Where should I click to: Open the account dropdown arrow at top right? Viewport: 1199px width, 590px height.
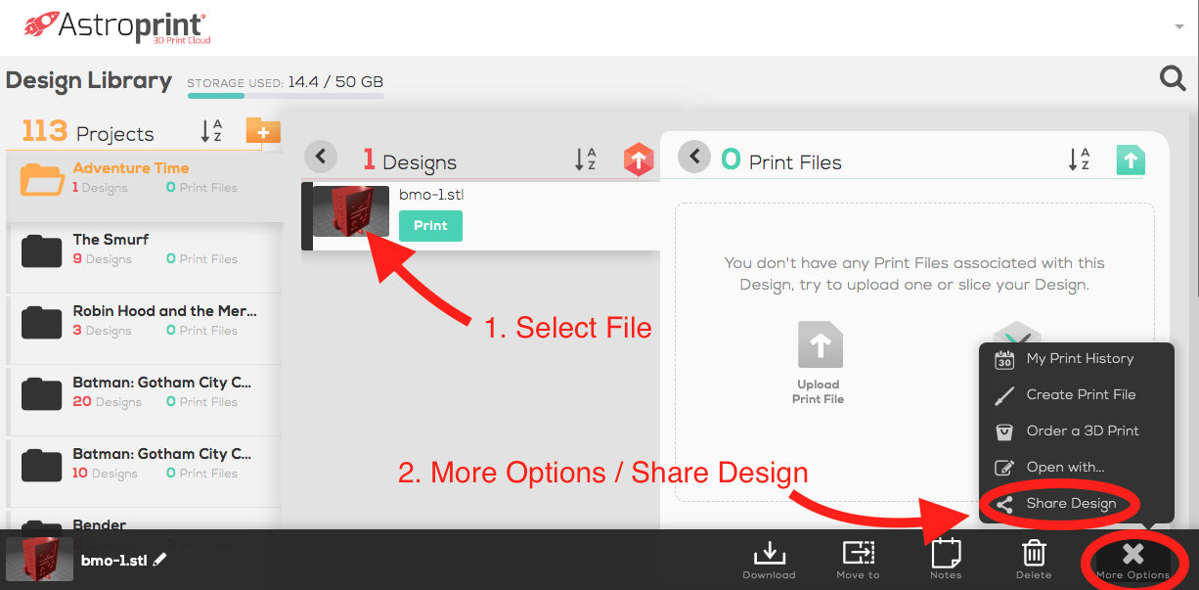click(1177, 26)
